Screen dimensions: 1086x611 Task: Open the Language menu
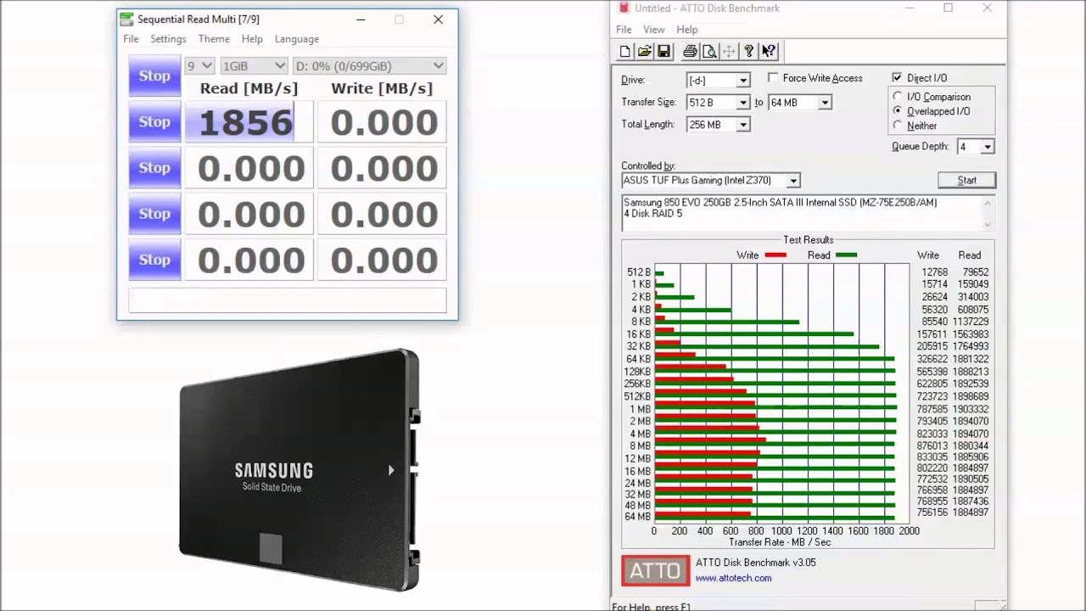pyautogui.click(x=297, y=39)
